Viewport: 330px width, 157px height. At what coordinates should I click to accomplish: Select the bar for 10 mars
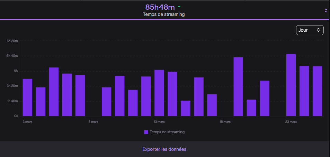click(x=120, y=96)
